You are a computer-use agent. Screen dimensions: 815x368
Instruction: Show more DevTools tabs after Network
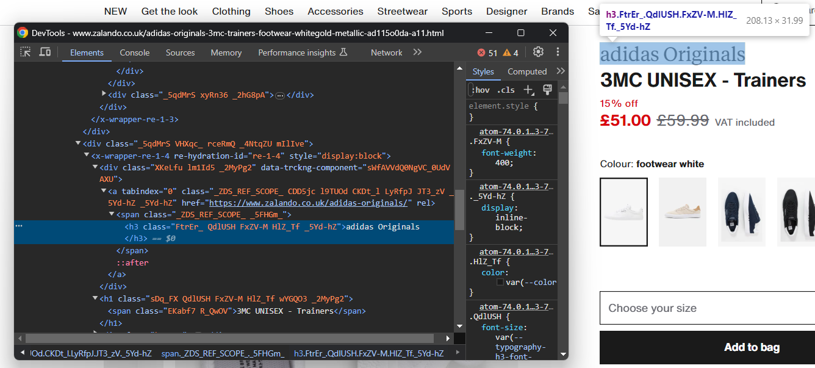pyautogui.click(x=417, y=52)
